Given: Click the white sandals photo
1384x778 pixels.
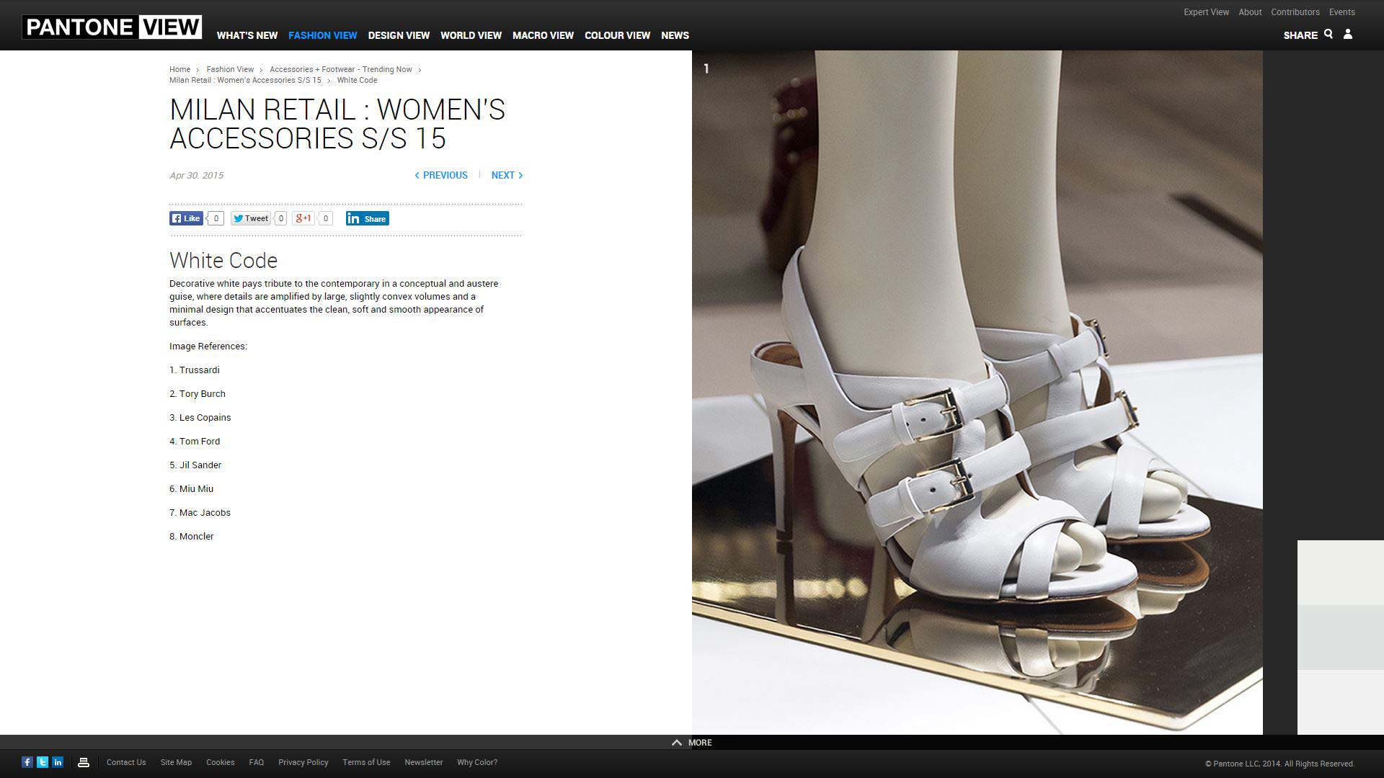Looking at the screenshot, I should coord(977,393).
